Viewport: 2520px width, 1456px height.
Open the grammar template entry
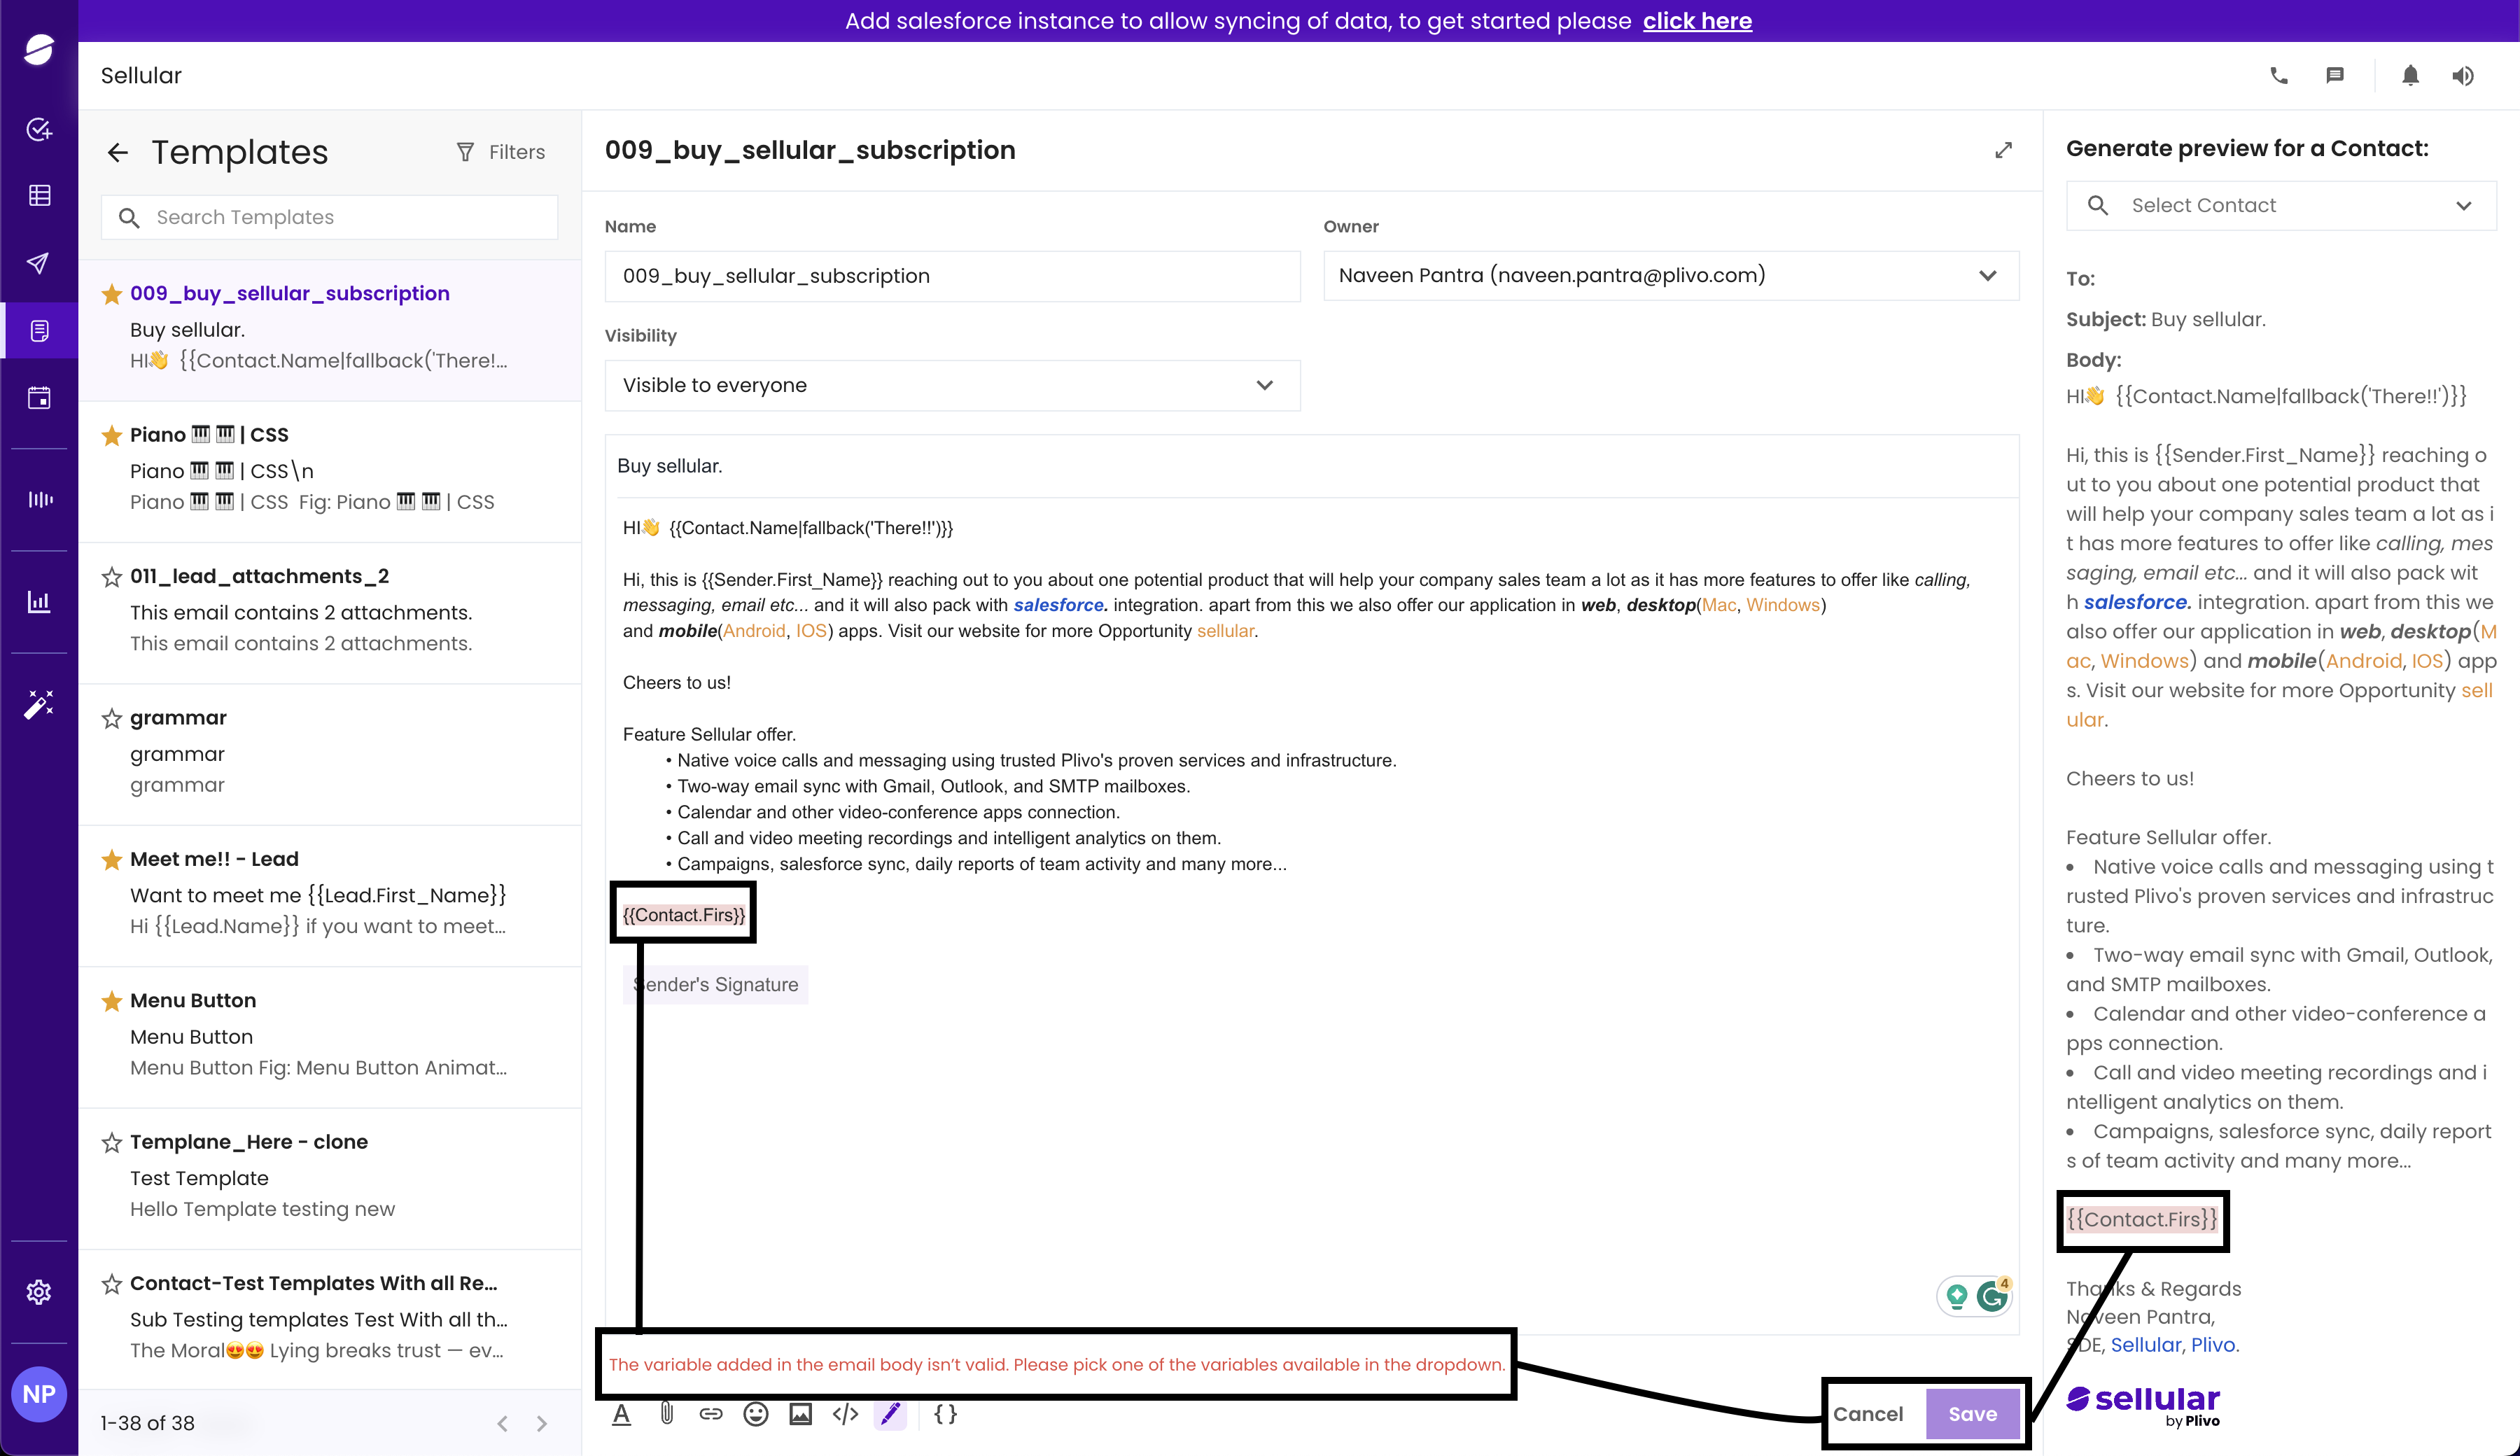click(330, 754)
